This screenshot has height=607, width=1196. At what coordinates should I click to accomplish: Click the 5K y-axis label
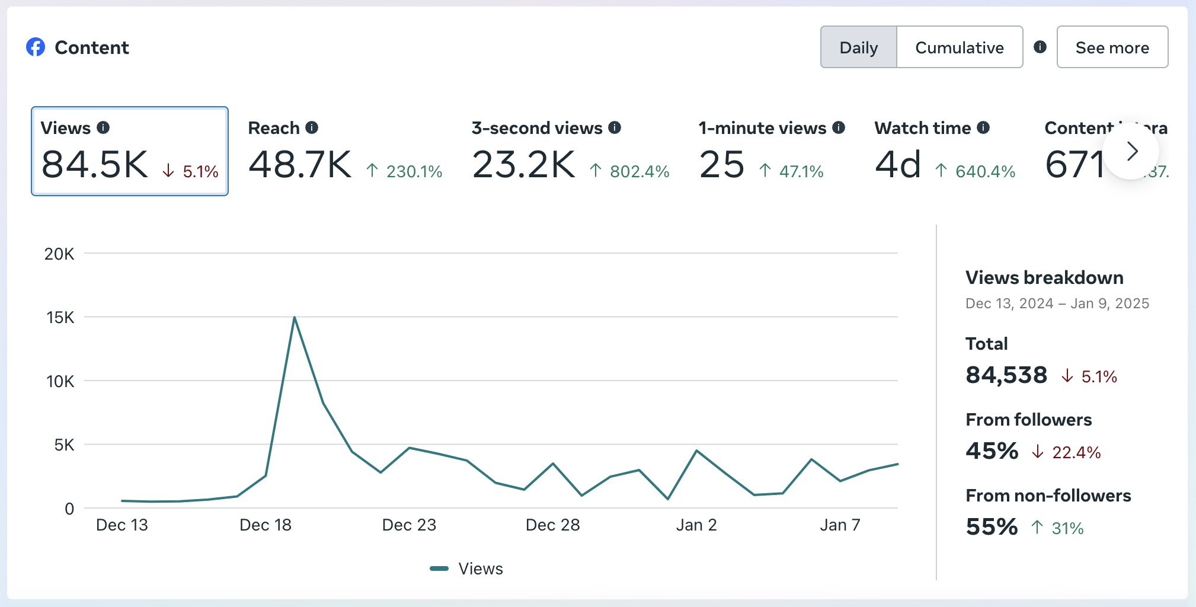[64, 445]
